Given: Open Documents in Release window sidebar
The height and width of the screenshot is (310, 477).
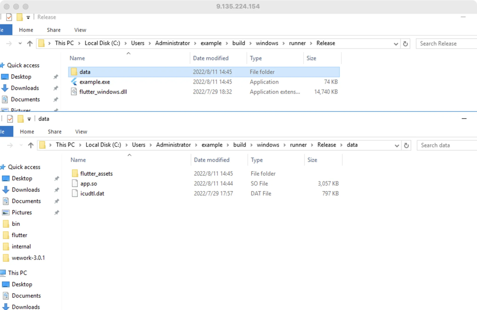Looking at the screenshot, I should [25, 99].
